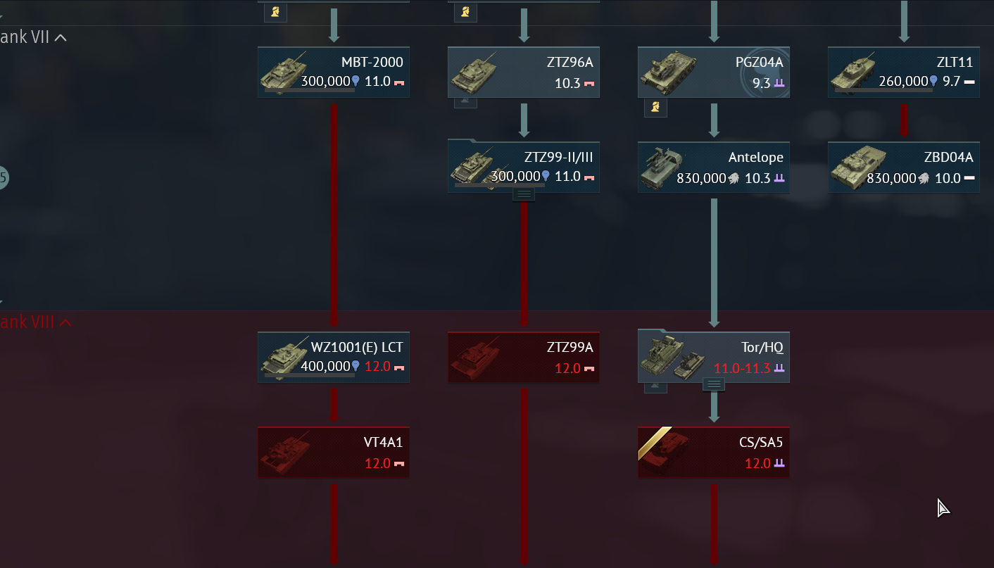The width and height of the screenshot is (994, 568).
Task: Click the helmet icon above MBT-2000
Action: point(275,11)
